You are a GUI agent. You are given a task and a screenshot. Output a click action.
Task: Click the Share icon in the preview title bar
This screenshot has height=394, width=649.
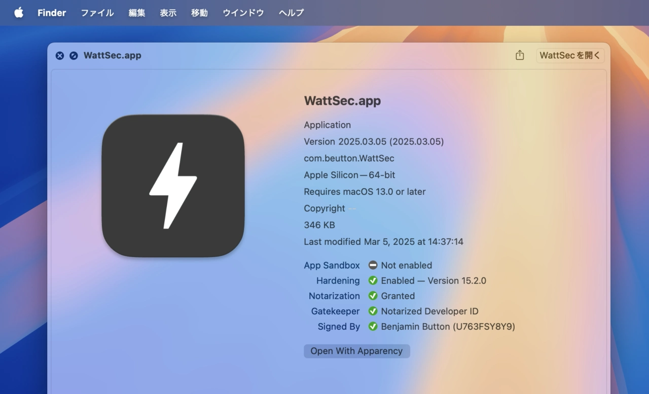520,55
